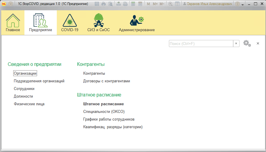
Task: Open the COVID-19 section
Action: click(70, 23)
